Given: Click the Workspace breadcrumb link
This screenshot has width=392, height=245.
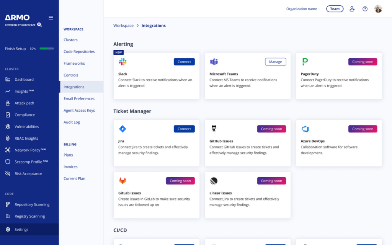Looking at the screenshot, I should click(x=123, y=26).
